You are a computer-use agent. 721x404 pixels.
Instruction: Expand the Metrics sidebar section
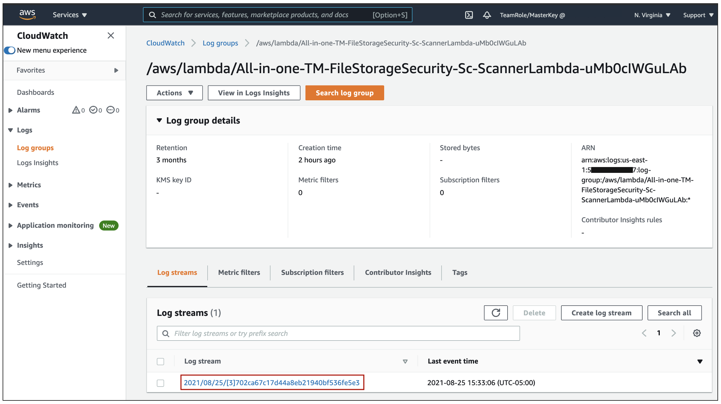tap(10, 185)
